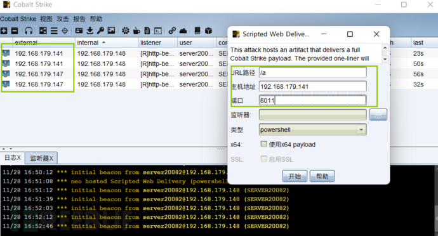Open the 帮助 menu

[x=96, y=19]
